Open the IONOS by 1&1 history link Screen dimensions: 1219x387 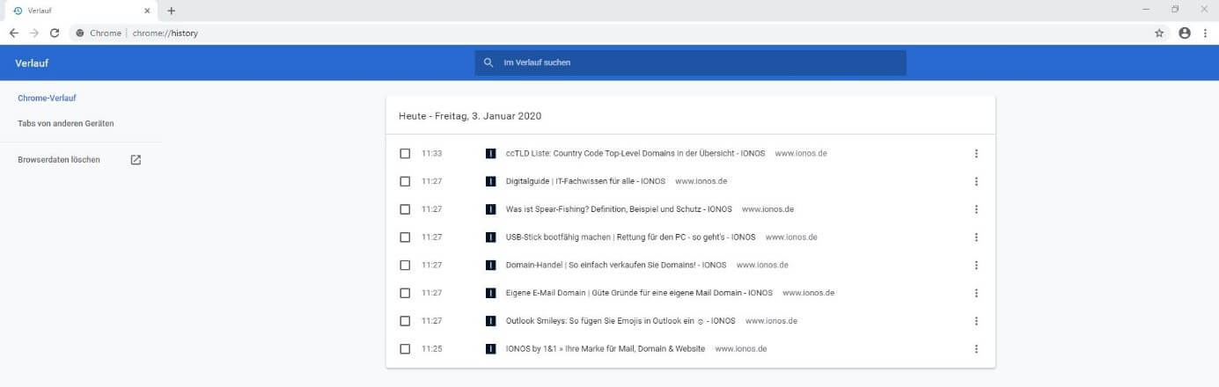[606, 348]
